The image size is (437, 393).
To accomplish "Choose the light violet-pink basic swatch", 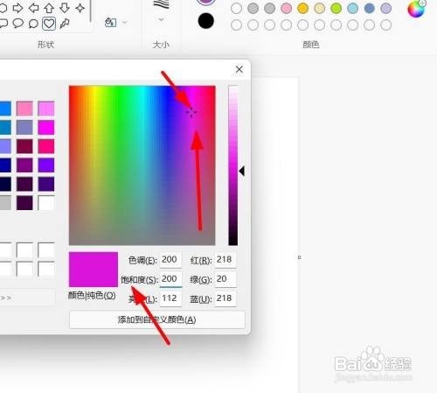I will tap(46, 109).
